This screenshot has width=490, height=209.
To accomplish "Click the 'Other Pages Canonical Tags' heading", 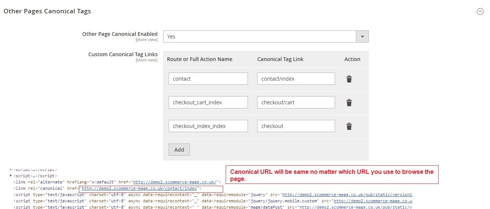I will [x=47, y=11].
